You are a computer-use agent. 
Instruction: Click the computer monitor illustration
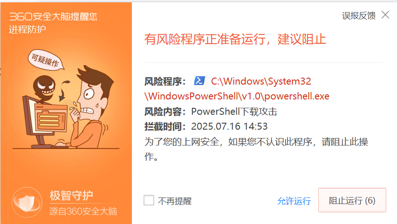tap(45, 119)
